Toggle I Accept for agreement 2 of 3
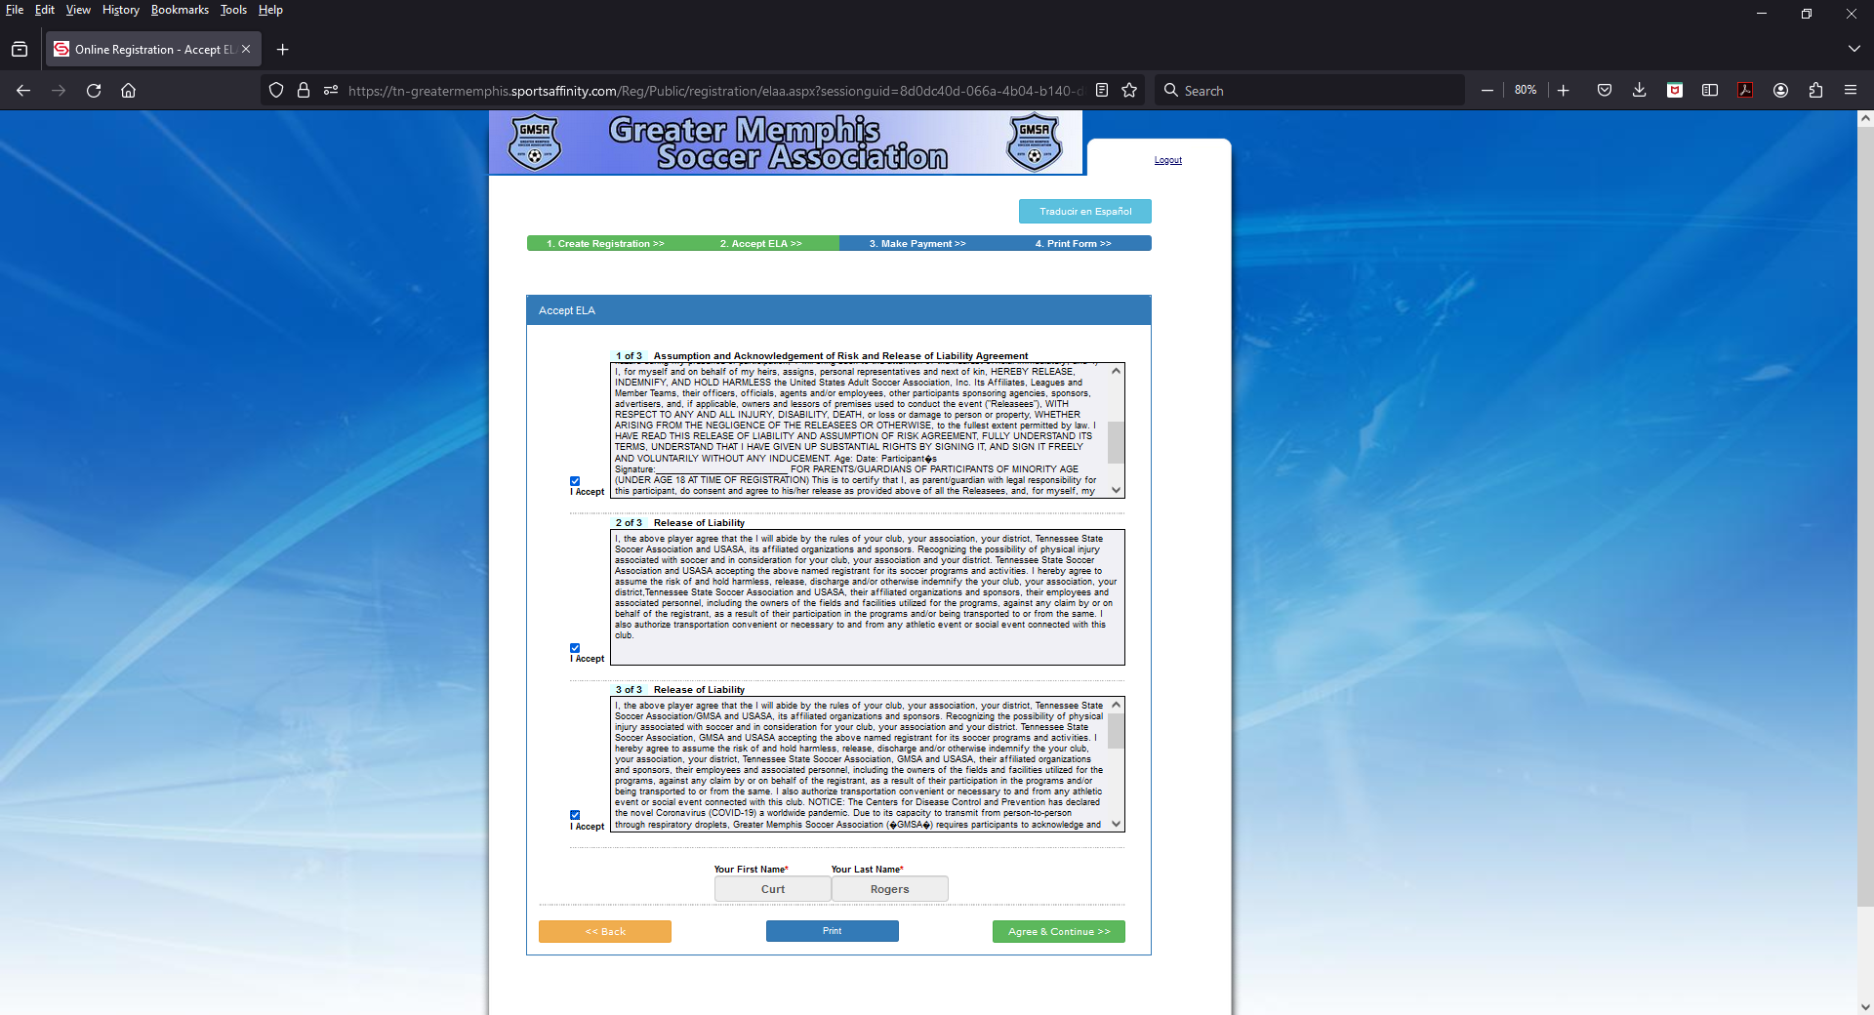 tap(575, 648)
